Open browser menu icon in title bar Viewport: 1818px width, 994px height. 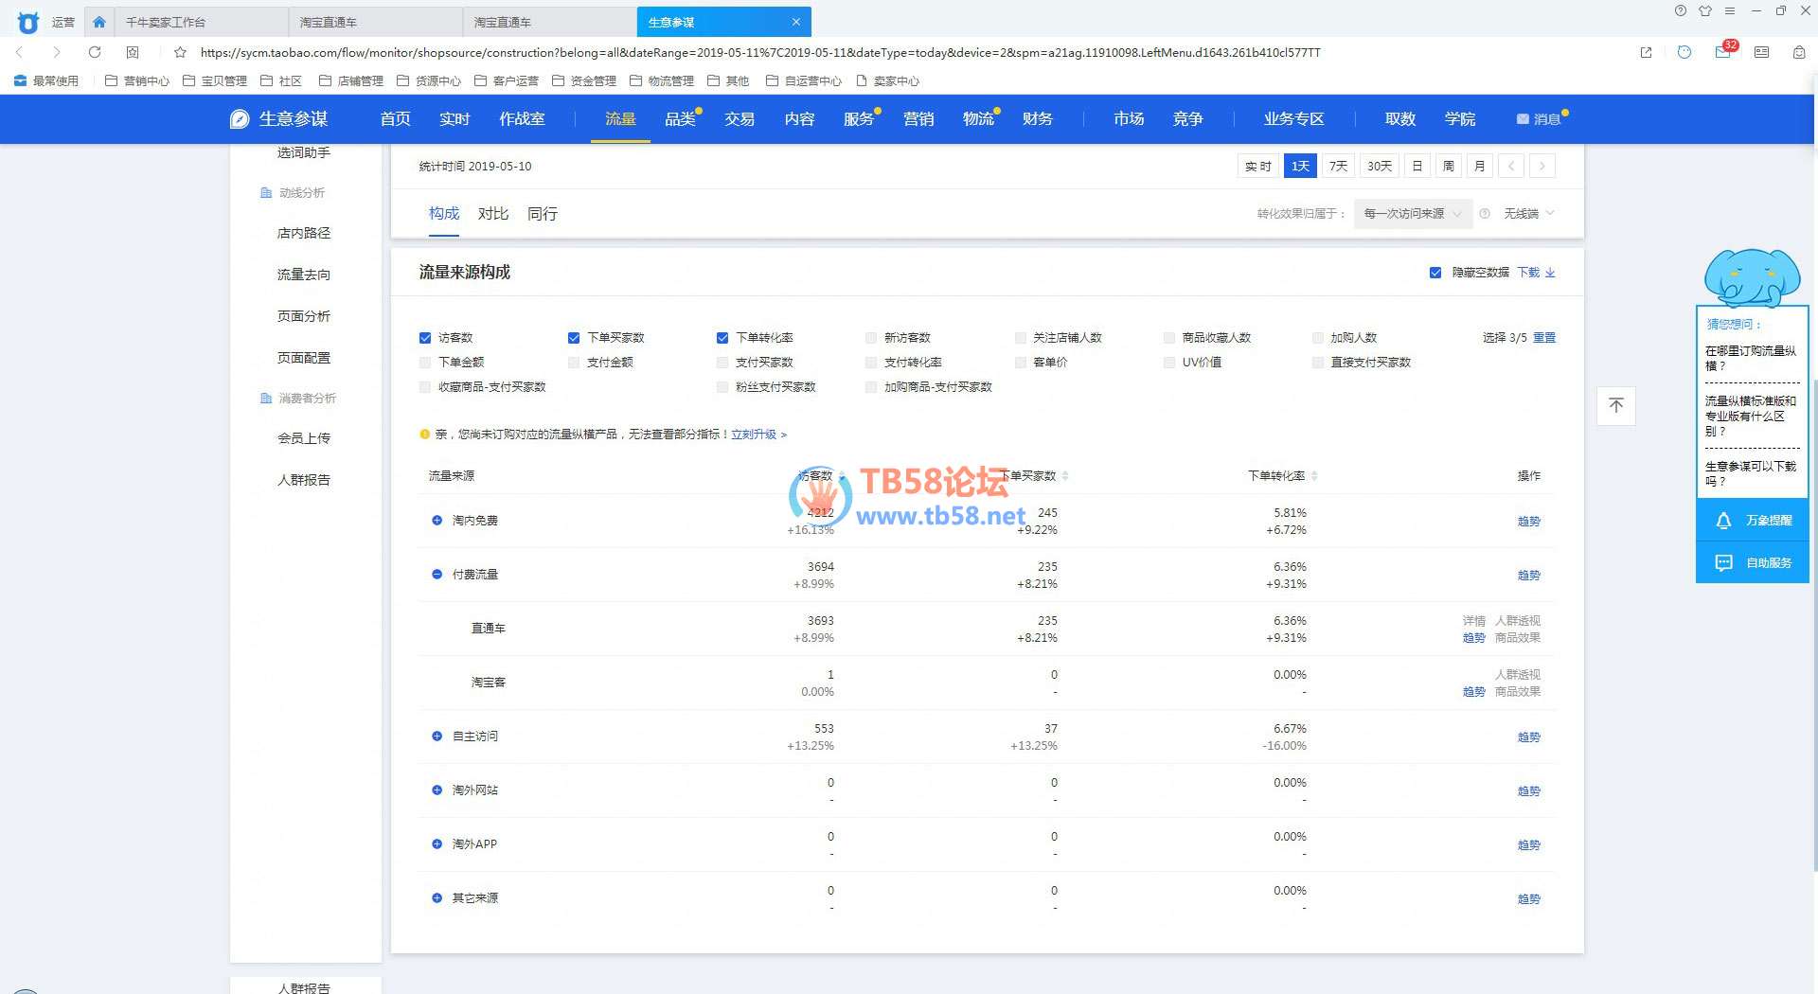1730,11
